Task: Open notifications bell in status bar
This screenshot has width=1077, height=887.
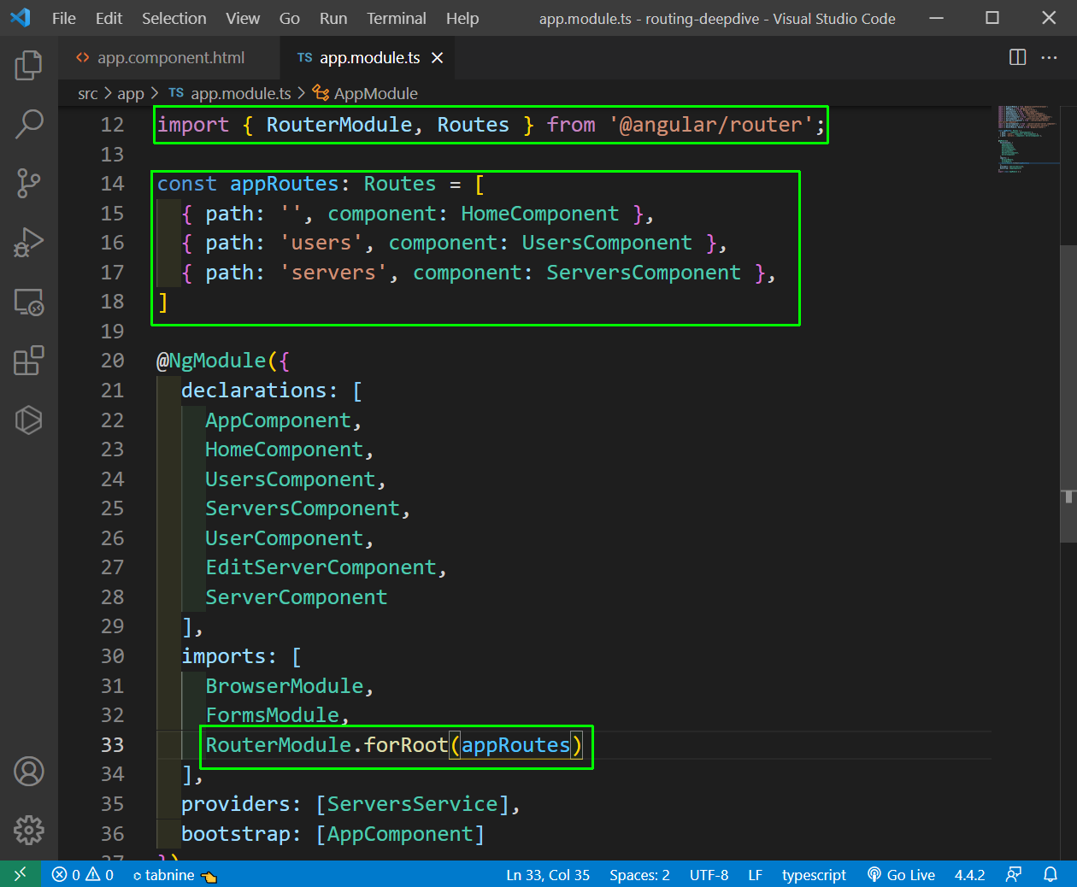Action: point(1051,874)
